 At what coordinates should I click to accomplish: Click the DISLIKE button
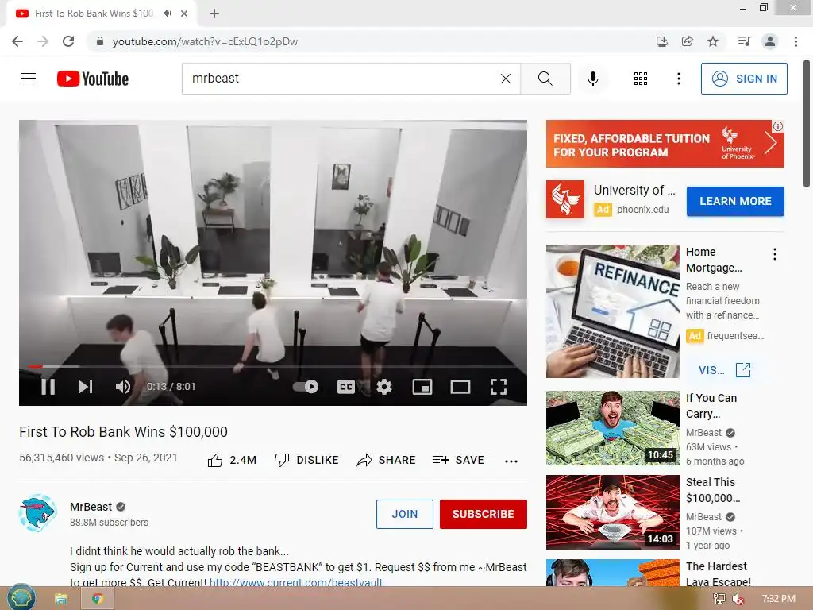coord(306,460)
